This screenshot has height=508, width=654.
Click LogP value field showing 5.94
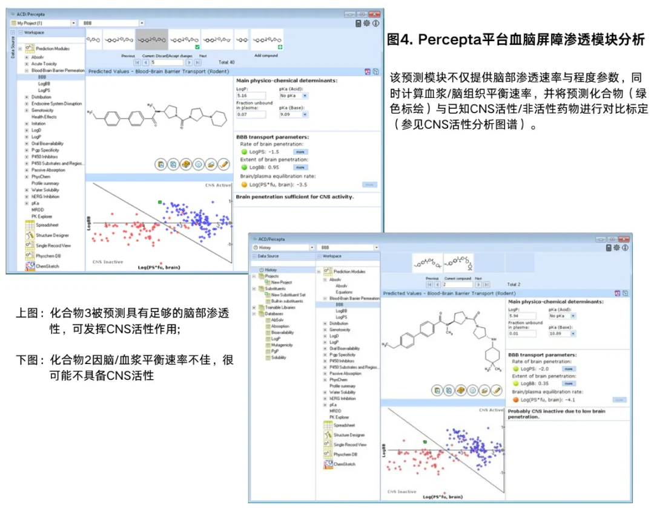[522, 316]
